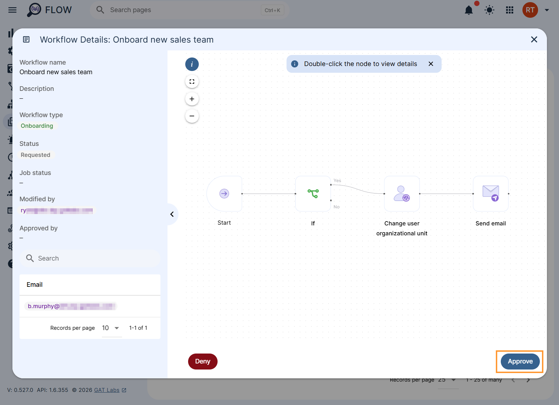The width and height of the screenshot is (559, 405).
Task: Open the notifications bell
Action: (x=469, y=10)
